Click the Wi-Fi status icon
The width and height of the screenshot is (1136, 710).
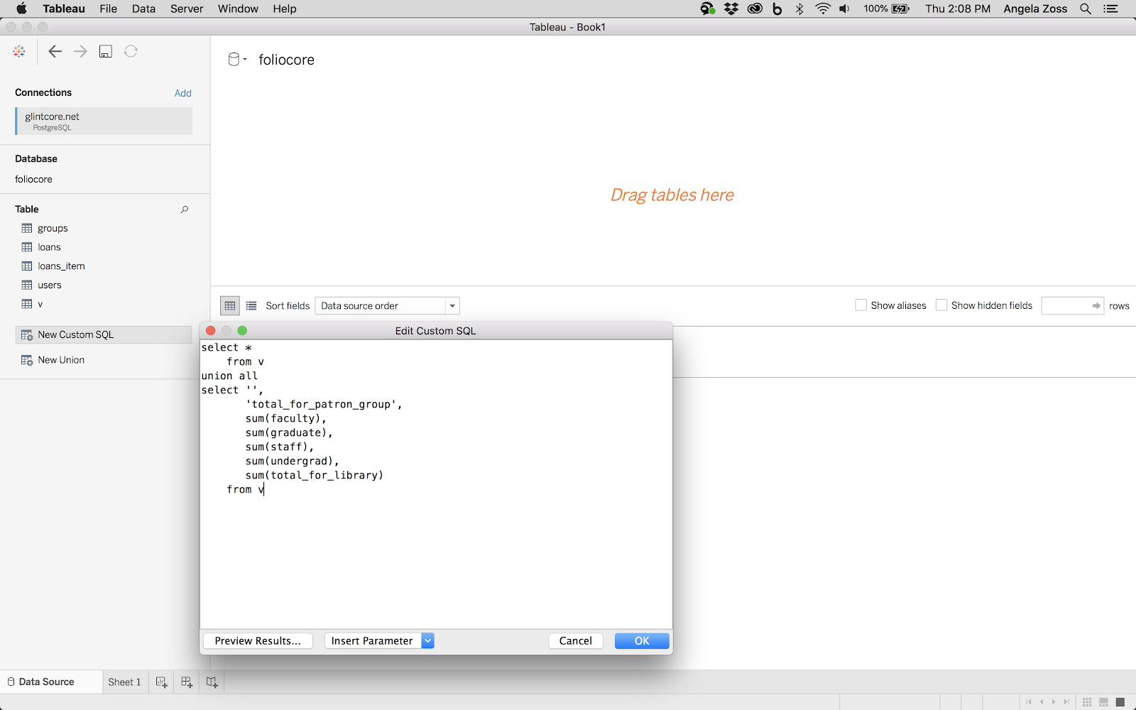(823, 9)
